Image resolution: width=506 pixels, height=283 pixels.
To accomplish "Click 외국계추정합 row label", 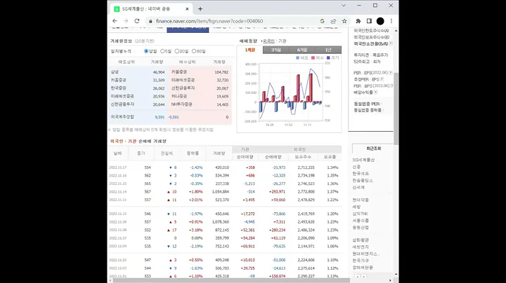I will point(122,117).
